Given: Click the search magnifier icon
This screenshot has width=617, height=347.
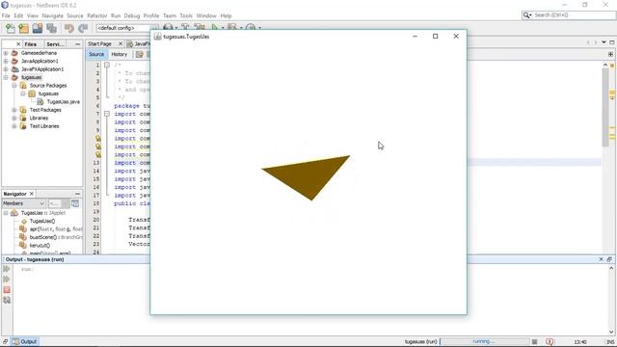Looking at the screenshot, I should (526, 15).
